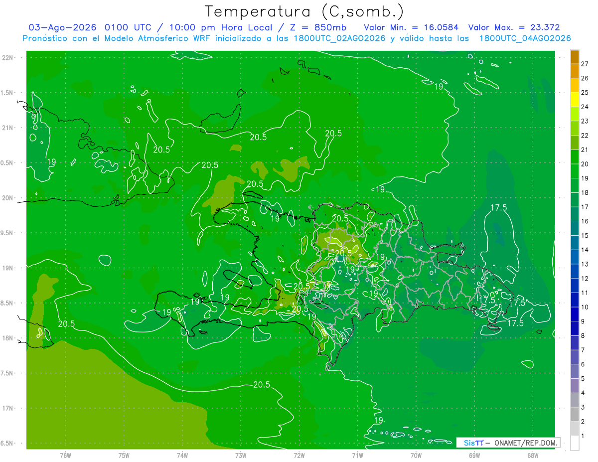Click the "17N" latitude label
598x462 pixels.
8,408
